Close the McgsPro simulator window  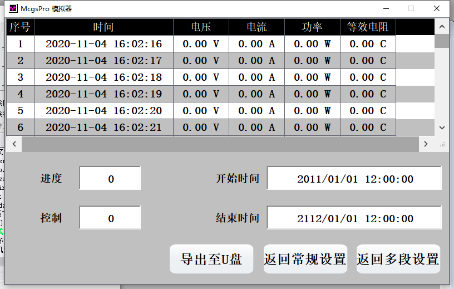[x=437, y=8]
